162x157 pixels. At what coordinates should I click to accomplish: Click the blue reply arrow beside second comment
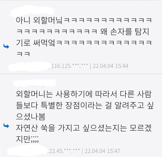[6, 126]
